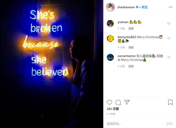Reply to yueivan's comment

131,29
